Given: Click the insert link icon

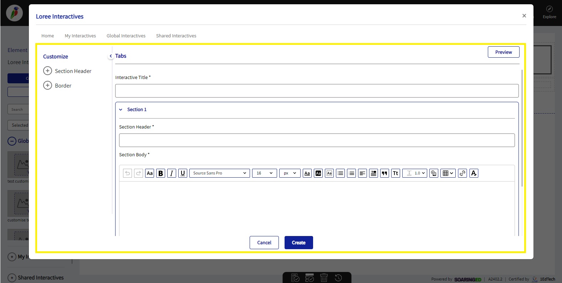Looking at the screenshot, I should [x=463, y=173].
